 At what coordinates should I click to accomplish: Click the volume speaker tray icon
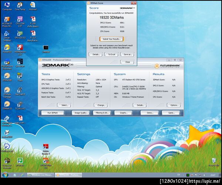pyautogui.click(x=204, y=175)
